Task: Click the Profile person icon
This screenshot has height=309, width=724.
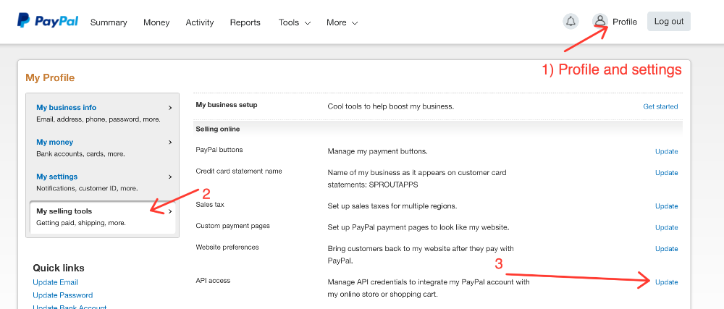Action: click(x=600, y=22)
